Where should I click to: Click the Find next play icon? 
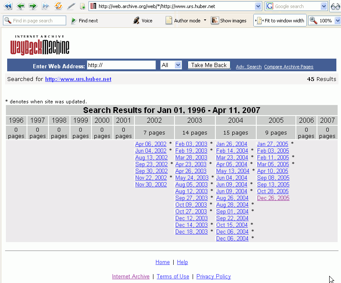[x=74, y=21]
